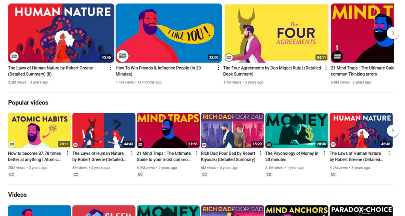Open title 'Rich Dad Poor Dad by Robert Kiyosaki'

tap(228, 156)
